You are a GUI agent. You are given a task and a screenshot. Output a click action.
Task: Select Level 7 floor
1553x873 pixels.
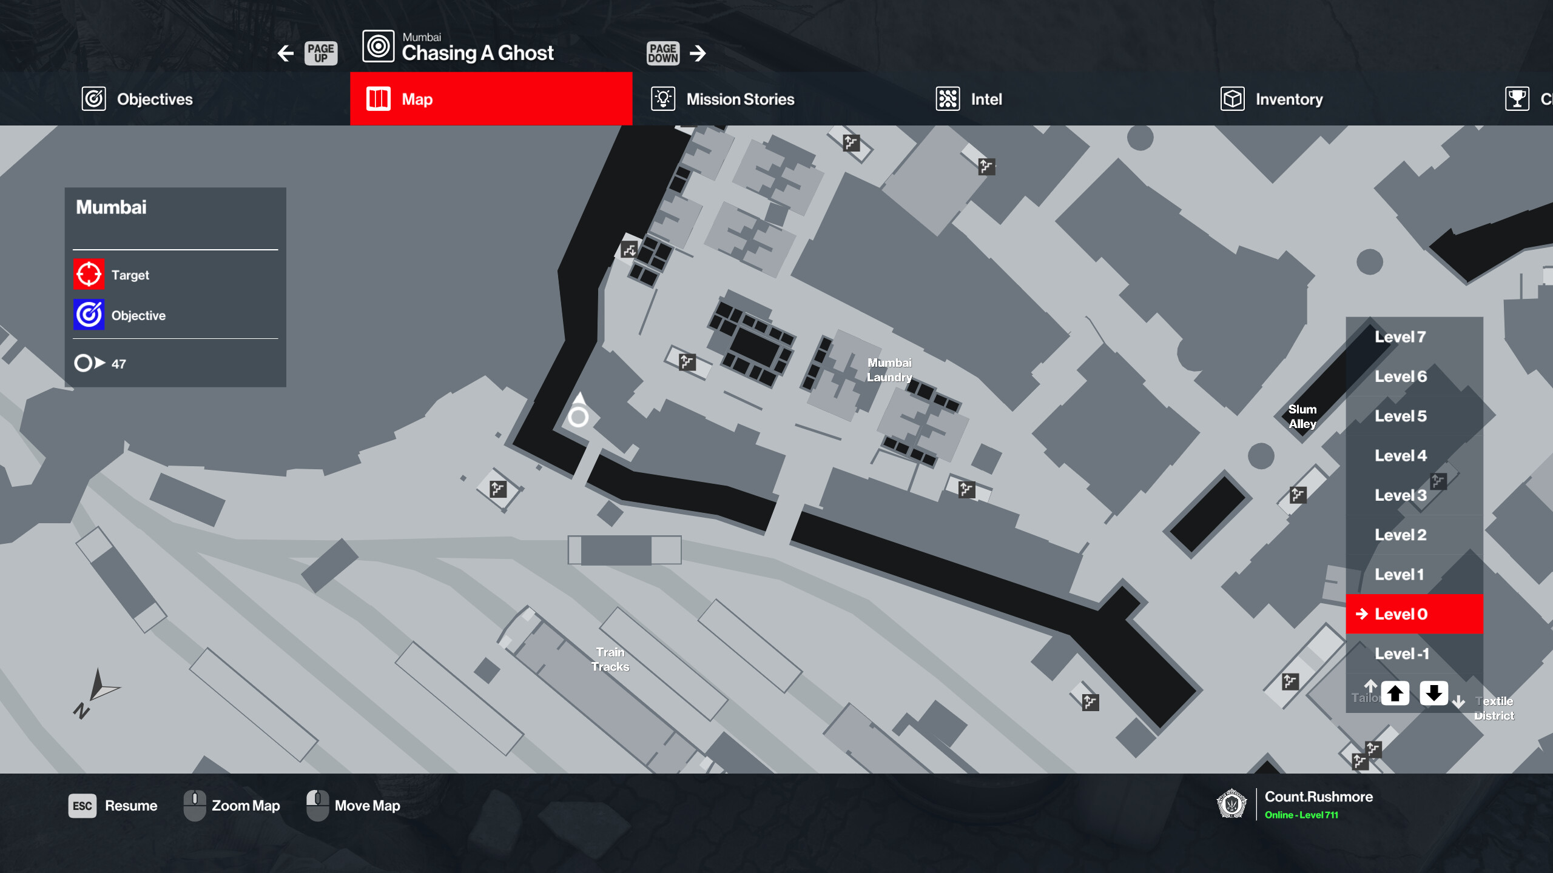(1400, 337)
